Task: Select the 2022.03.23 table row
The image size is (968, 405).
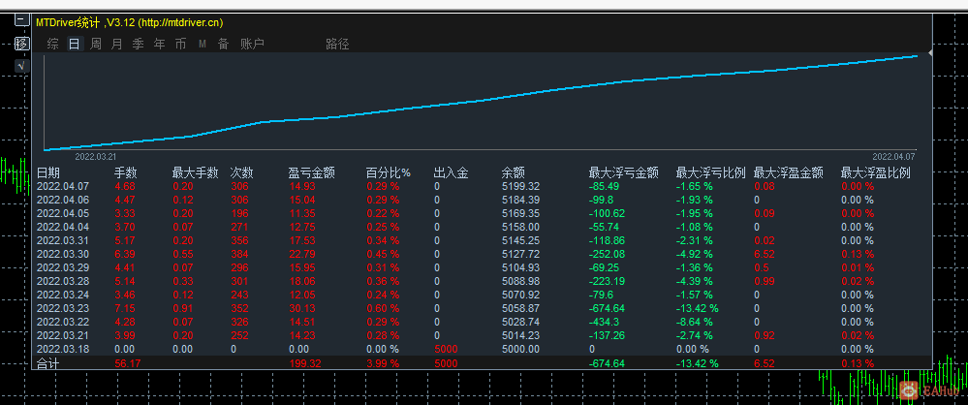Action: 482,309
